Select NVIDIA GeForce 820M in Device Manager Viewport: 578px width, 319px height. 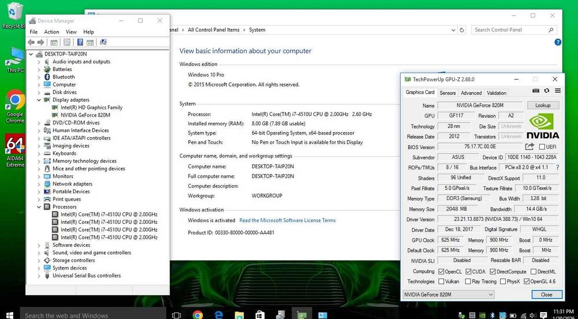coord(85,115)
